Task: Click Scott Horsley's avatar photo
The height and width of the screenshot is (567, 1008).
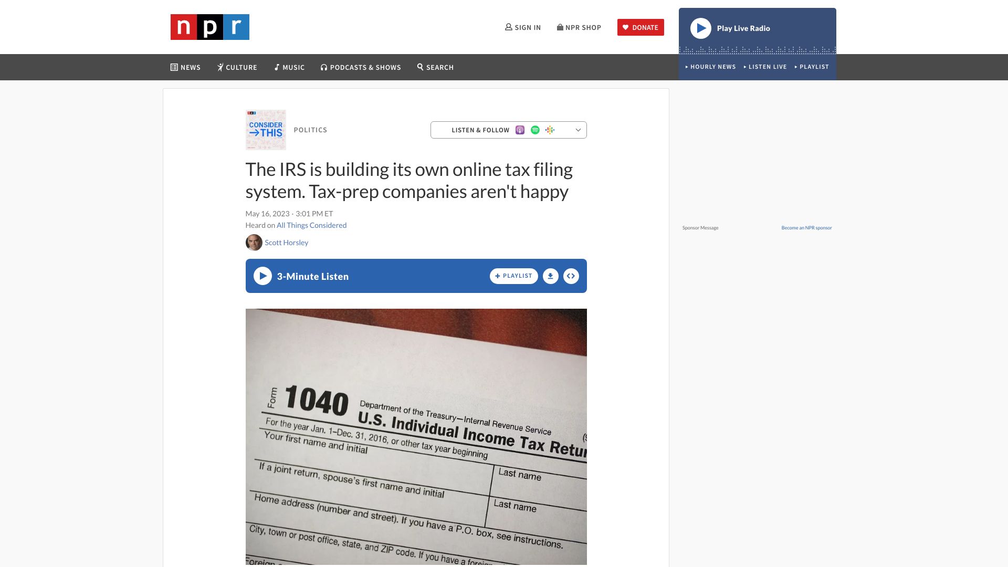Action: pyautogui.click(x=254, y=243)
